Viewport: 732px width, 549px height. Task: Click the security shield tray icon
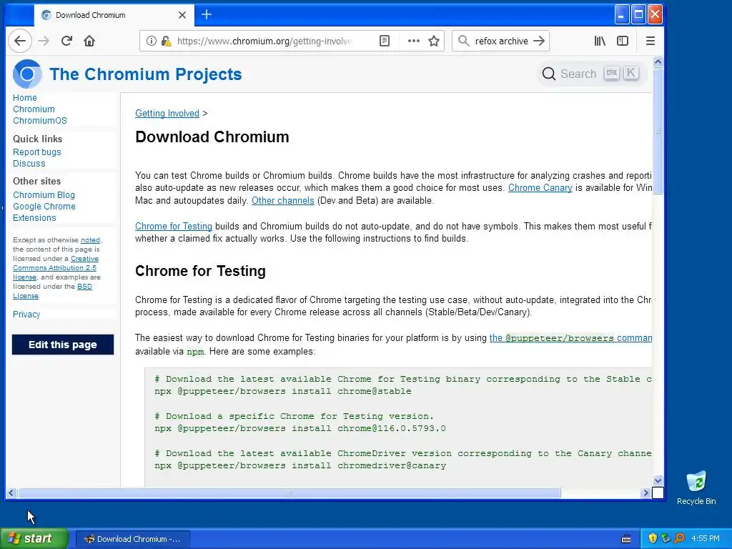point(653,539)
